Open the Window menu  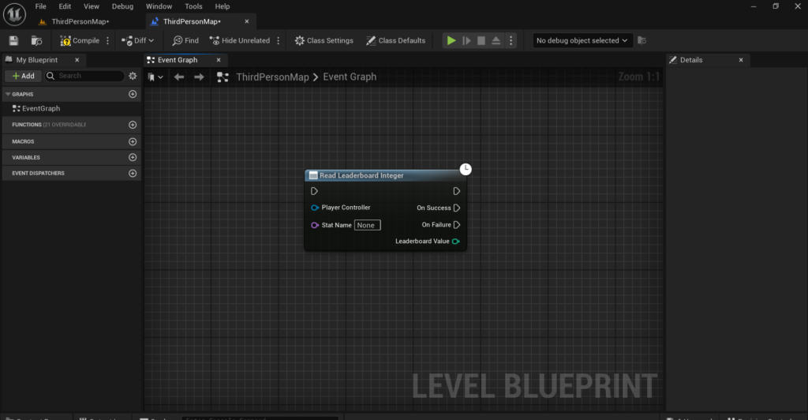(x=159, y=6)
